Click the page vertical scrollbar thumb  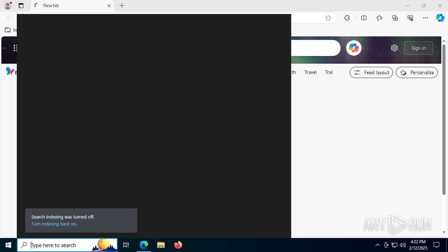[444, 120]
